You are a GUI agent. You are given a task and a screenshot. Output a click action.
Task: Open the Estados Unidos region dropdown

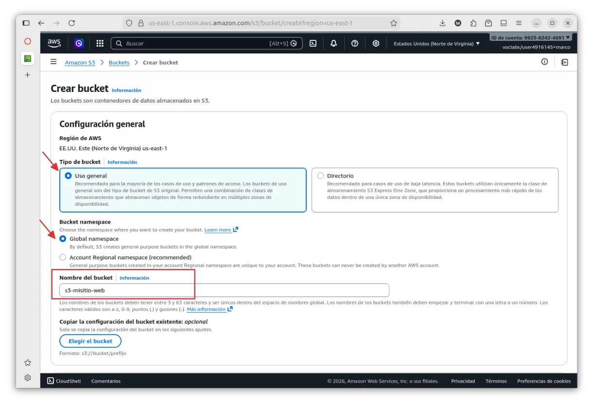(436, 43)
